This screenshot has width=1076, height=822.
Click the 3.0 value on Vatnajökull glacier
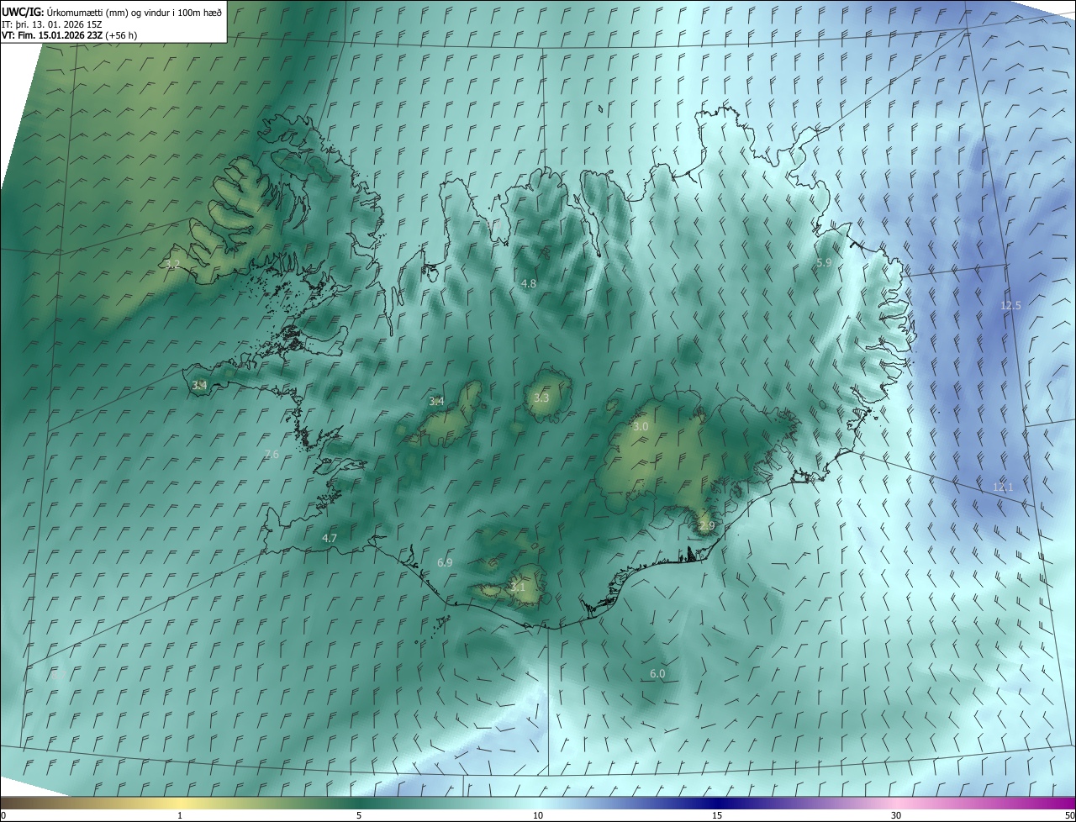[x=641, y=427]
